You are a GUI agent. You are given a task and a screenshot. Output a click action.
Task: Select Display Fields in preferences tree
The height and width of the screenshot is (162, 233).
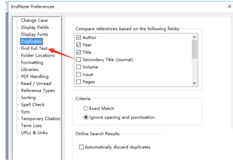35,27
